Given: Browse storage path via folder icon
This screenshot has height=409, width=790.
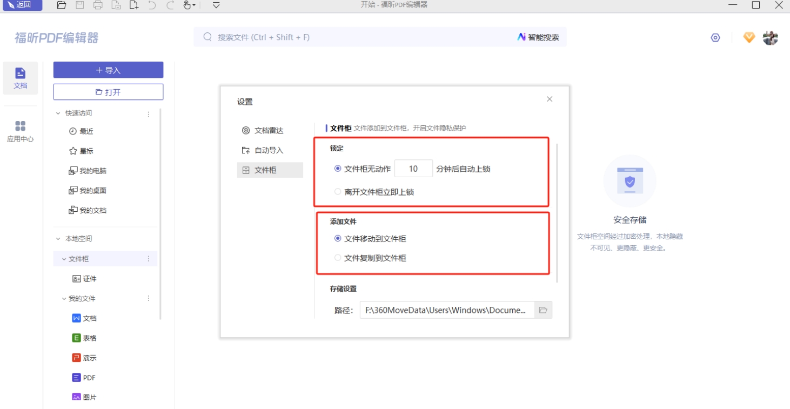Looking at the screenshot, I should pyautogui.click(x=543, y=310).
